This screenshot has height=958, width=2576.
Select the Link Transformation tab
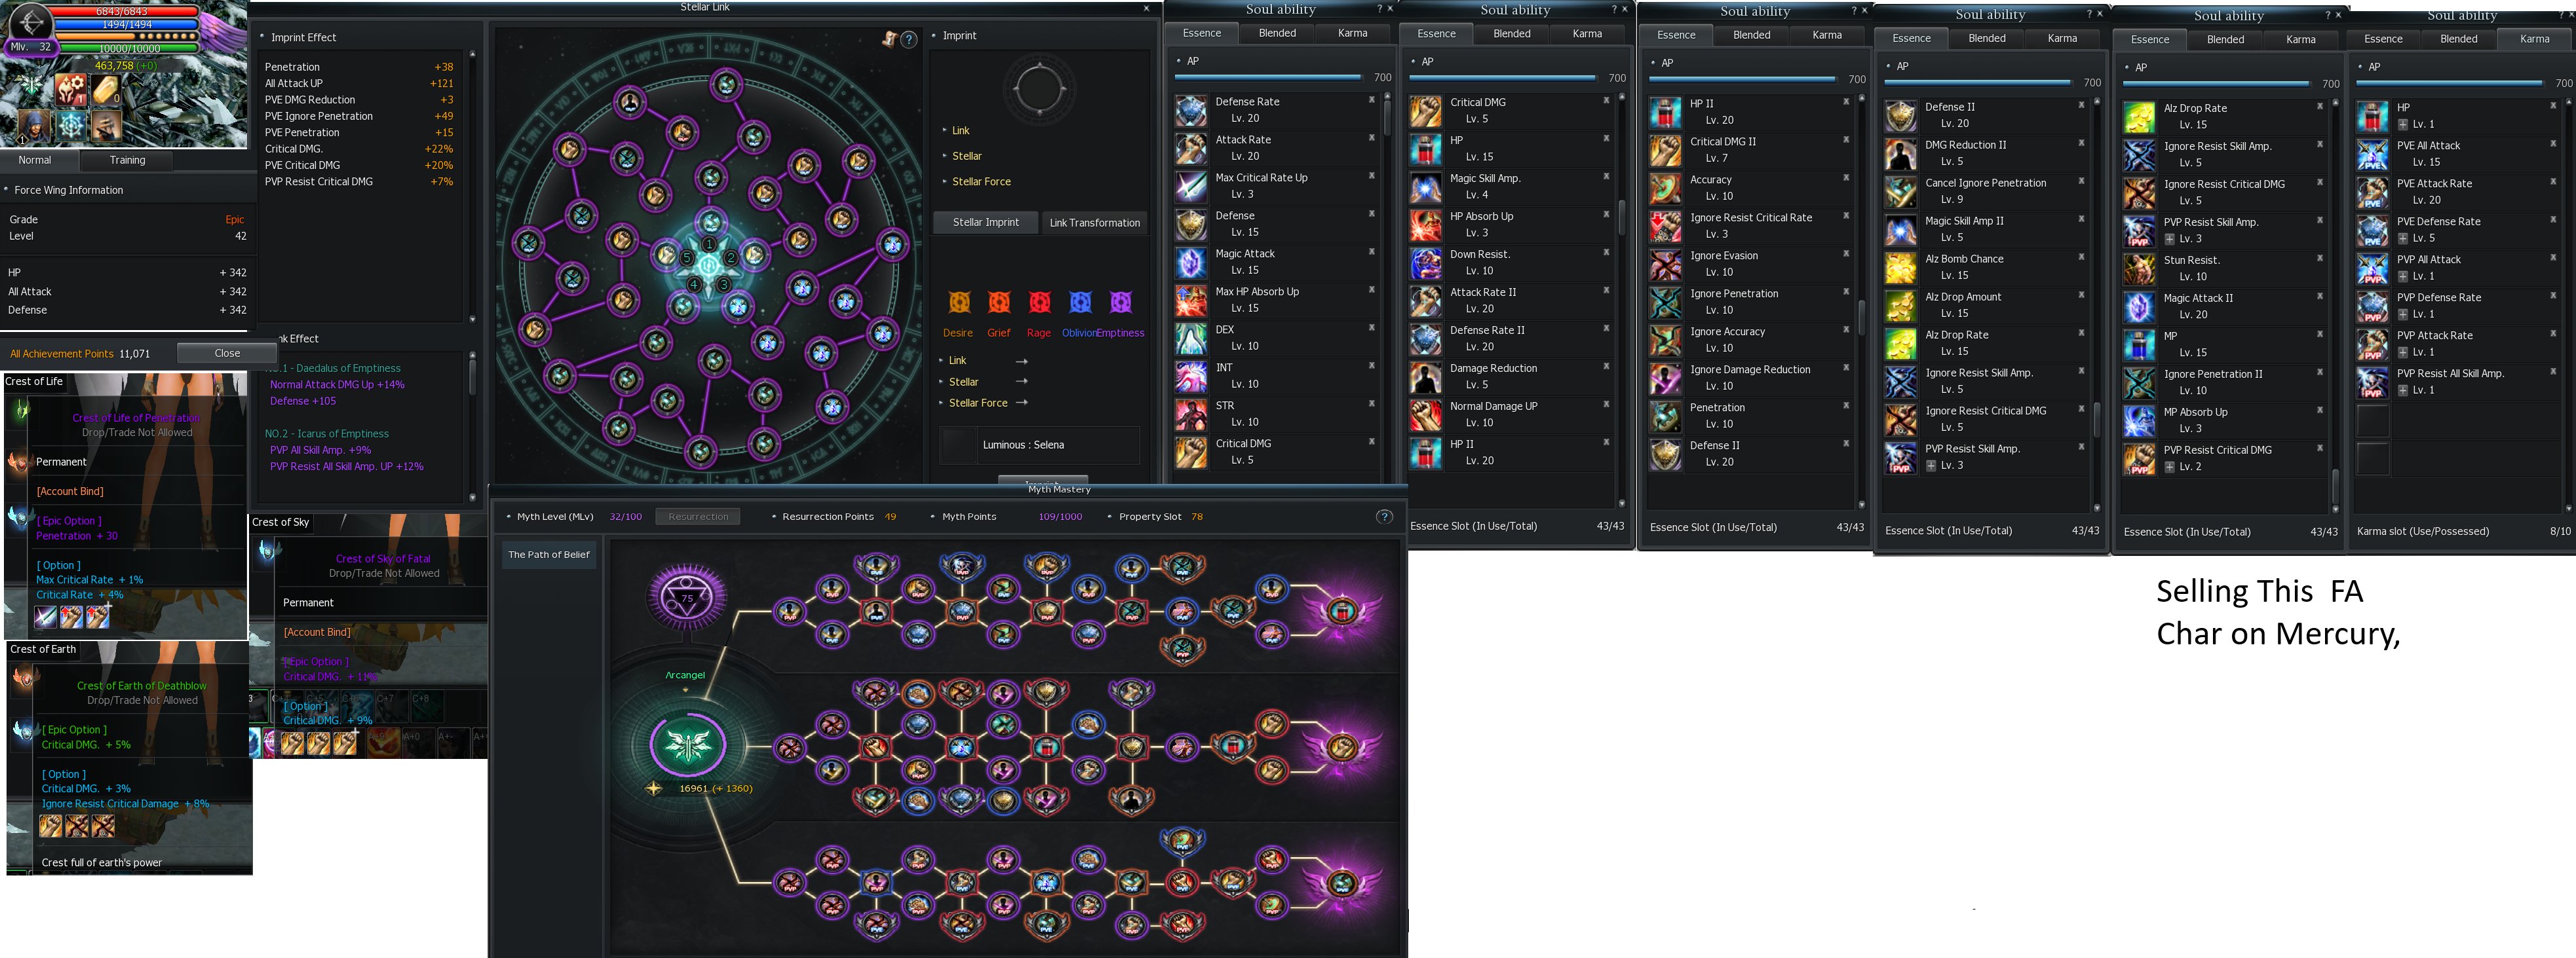pyautogui.click(x=1094, y=223)
